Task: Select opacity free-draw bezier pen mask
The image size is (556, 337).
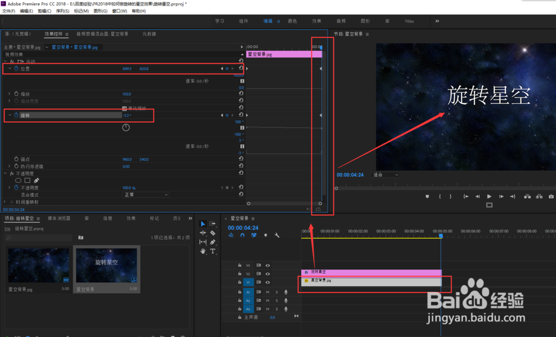Action: (37, 181)
